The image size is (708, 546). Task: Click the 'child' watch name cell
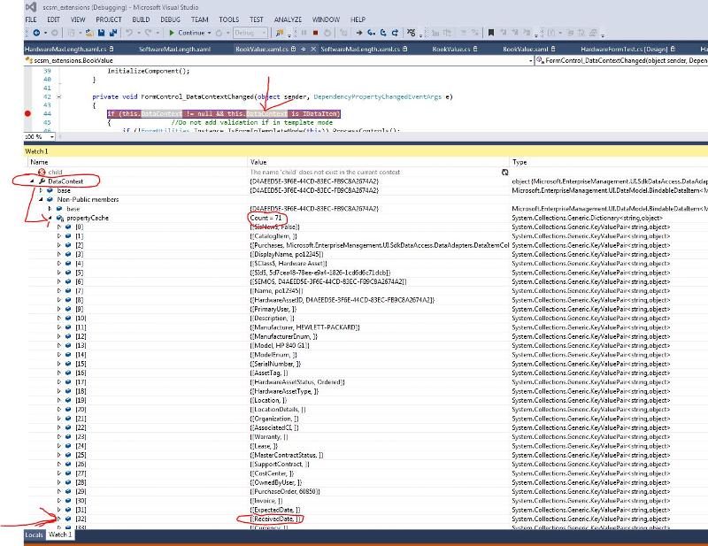[x=55, y=172]
